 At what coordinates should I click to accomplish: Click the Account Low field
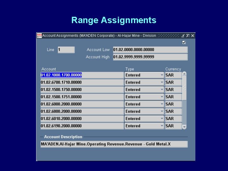click(x=150, y=50)
